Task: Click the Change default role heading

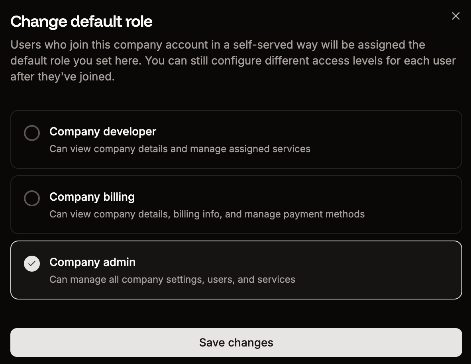Action: (x=82, y=22)
